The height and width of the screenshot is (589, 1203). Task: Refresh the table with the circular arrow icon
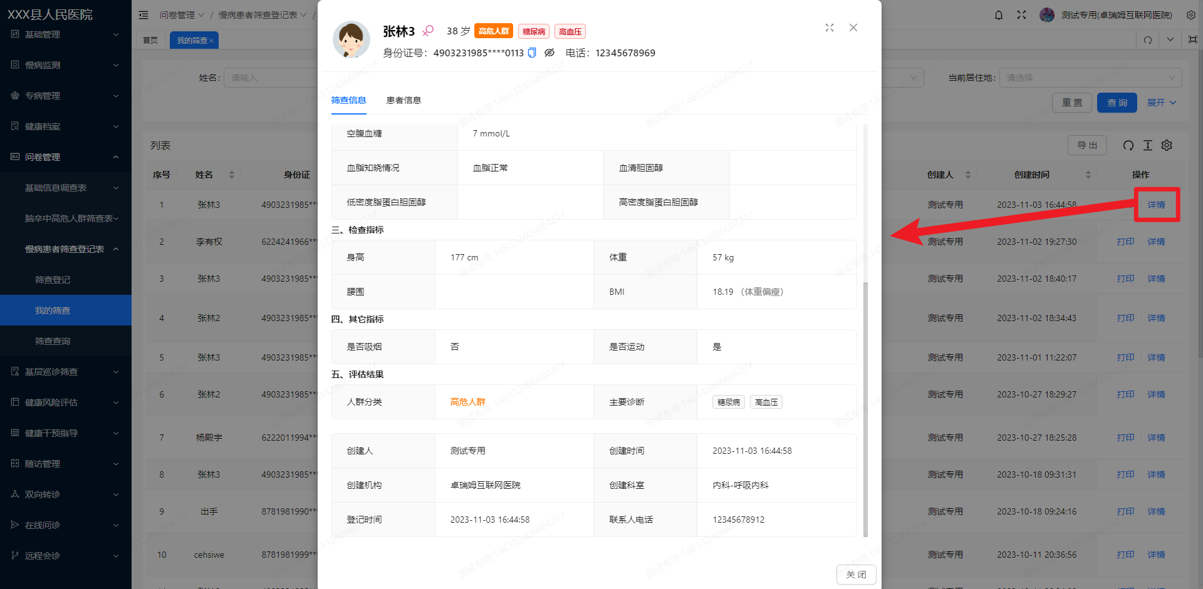pos(1128,145)
